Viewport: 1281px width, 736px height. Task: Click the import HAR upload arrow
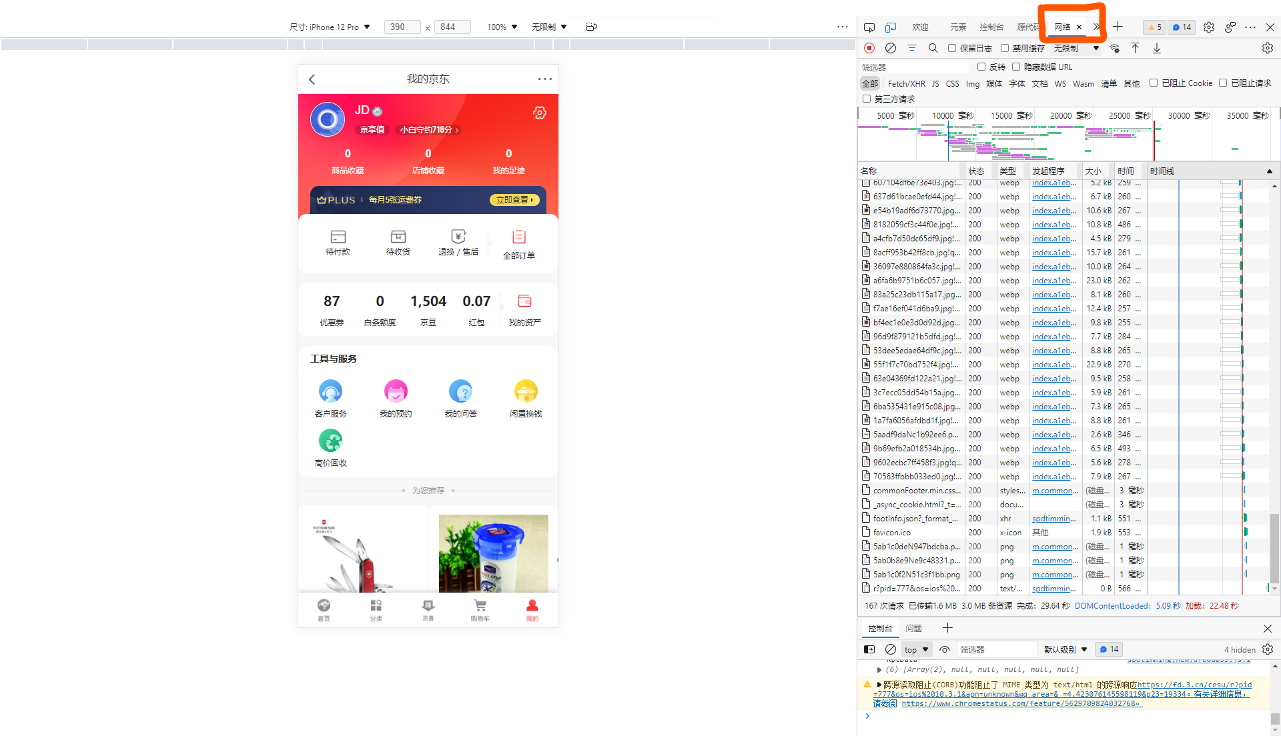coord(1135,48)
